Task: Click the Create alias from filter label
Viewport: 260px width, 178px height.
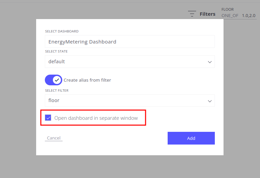Action: pos(87,80)
